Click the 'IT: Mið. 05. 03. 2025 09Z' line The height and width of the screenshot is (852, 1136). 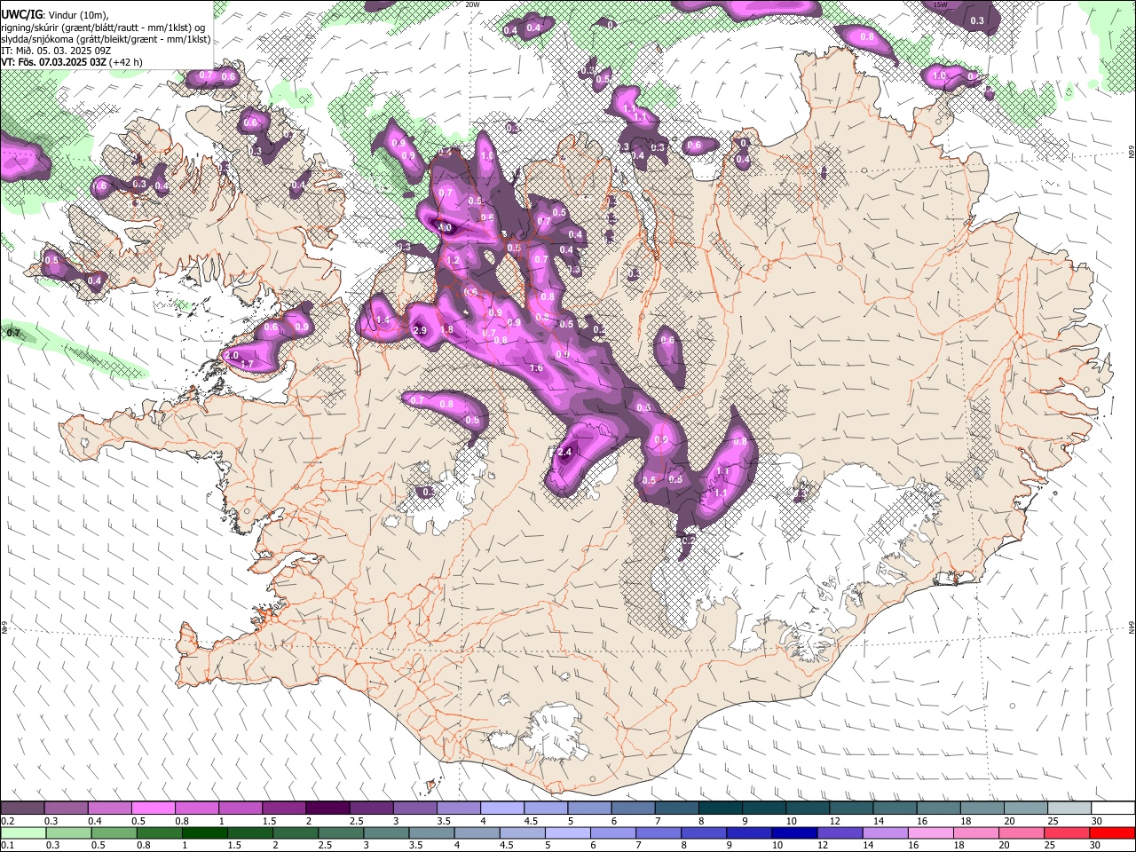[55, 51]
